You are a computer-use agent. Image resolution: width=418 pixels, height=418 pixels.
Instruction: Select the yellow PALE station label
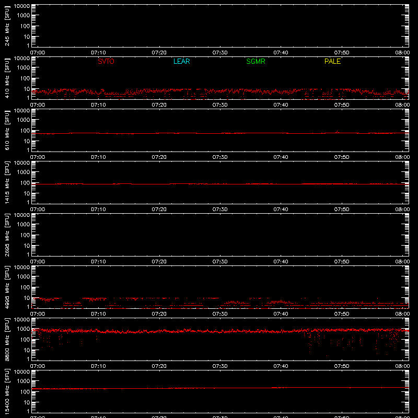pos(332,61)
